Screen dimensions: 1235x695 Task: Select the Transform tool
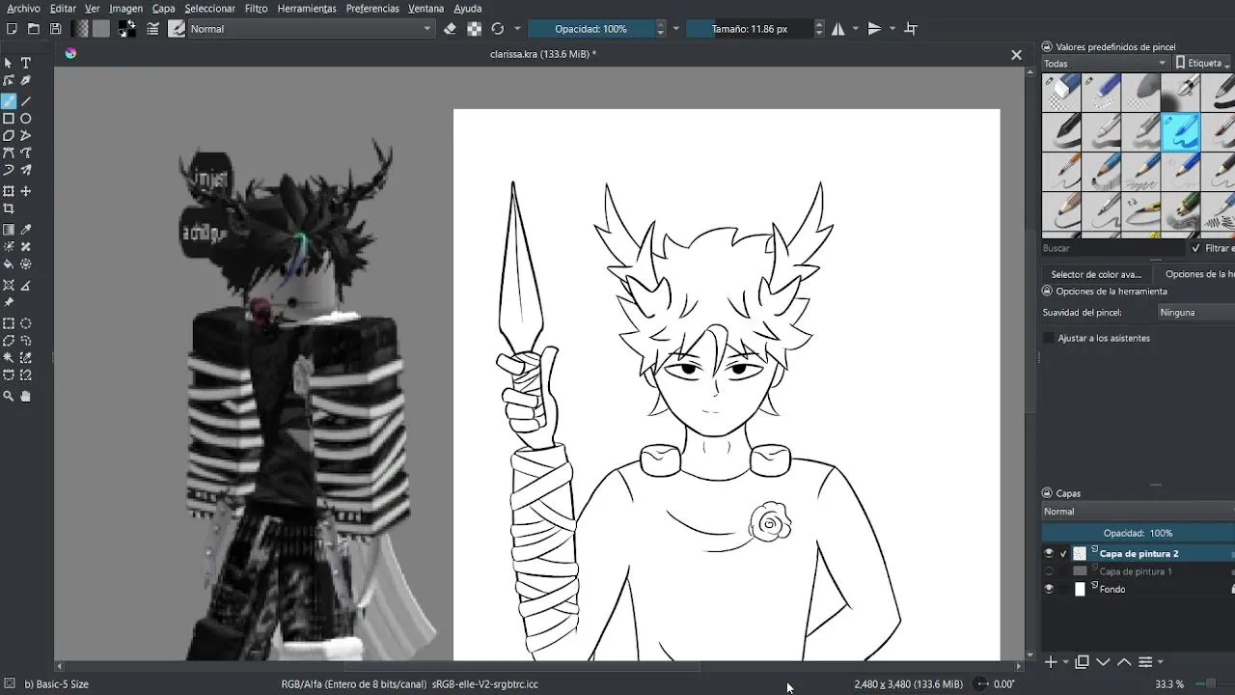coord(9,191)
